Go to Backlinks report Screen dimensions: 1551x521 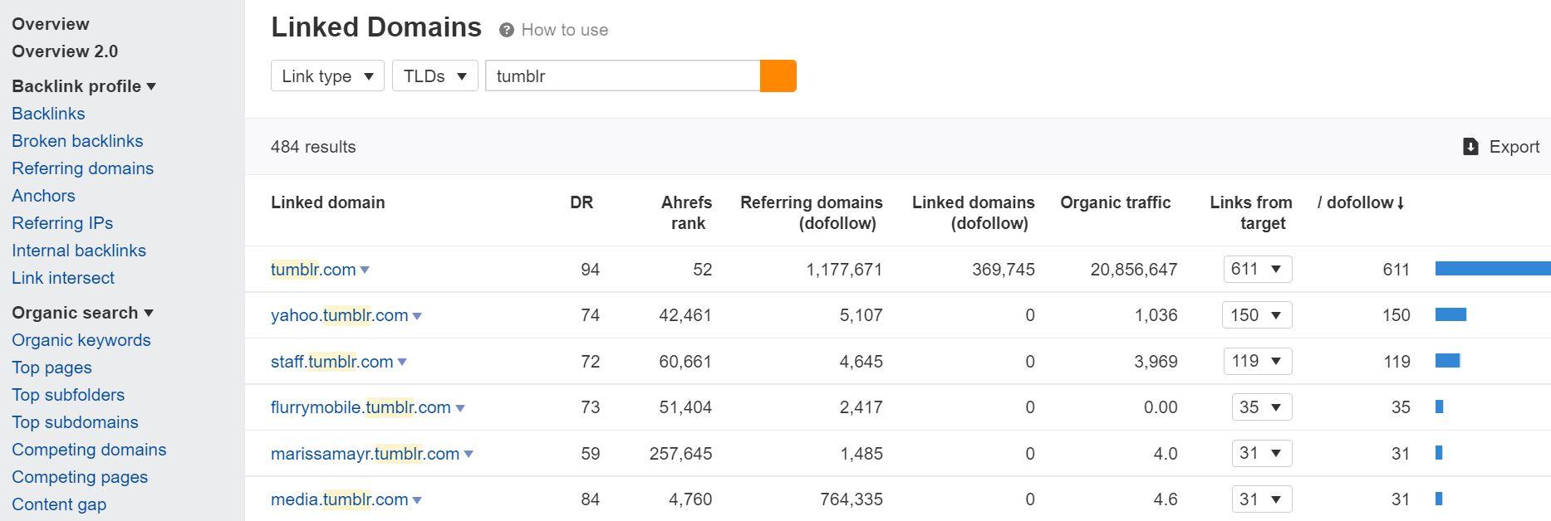(48, 114)
